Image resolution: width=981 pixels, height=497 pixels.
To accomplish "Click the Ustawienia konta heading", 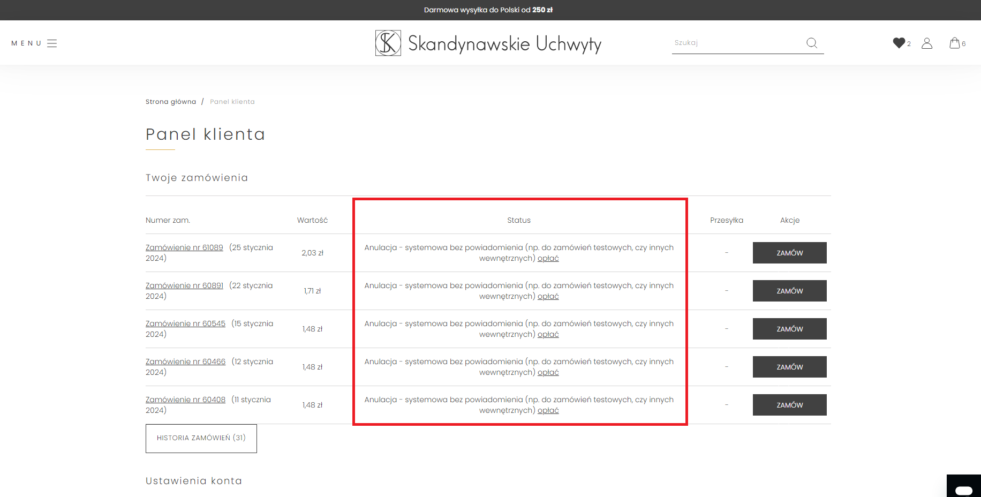I will [x=194, y=481].
